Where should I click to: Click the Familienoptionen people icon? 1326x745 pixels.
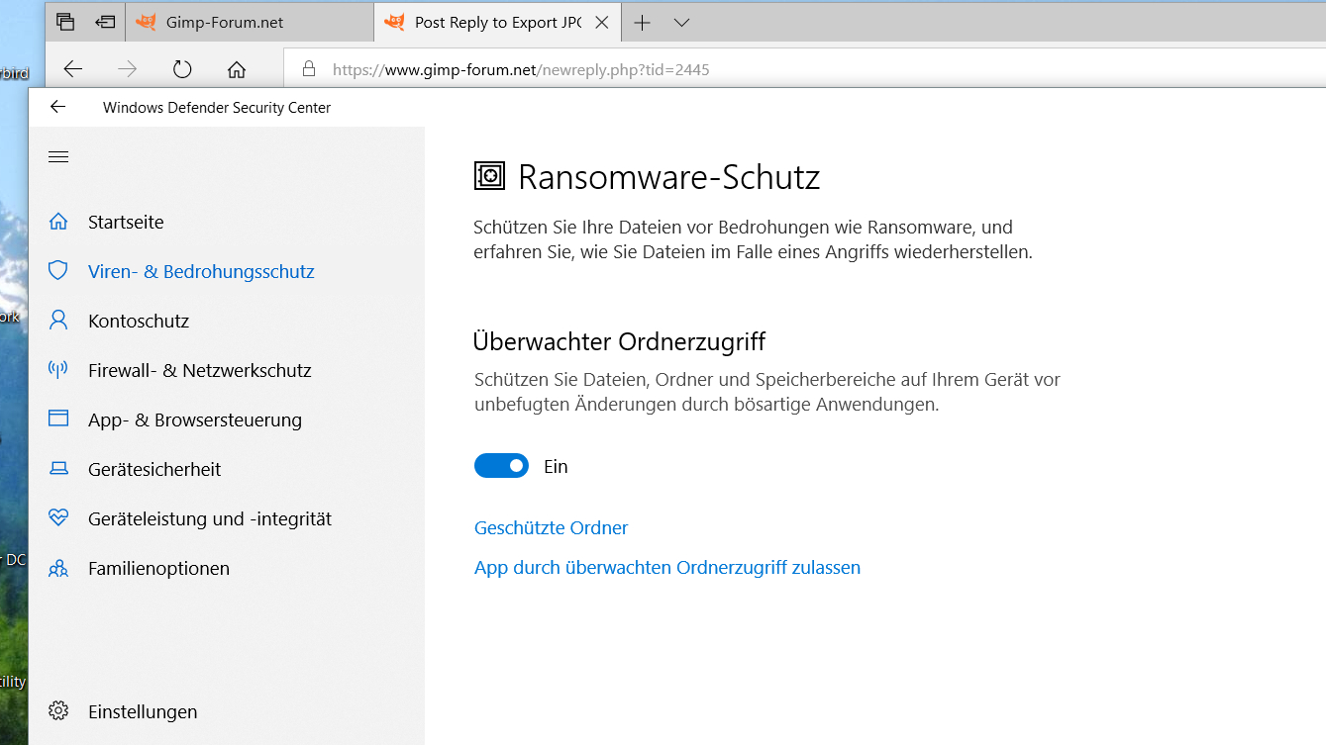pyautogui.click(x=58, y=568)
